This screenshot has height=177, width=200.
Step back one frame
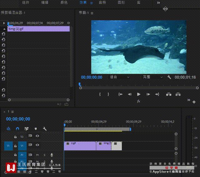click(130, 94)
